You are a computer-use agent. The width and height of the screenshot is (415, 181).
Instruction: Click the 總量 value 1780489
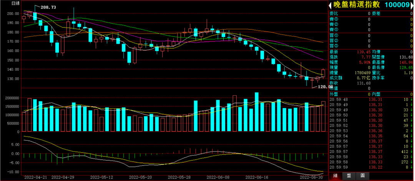363,72
